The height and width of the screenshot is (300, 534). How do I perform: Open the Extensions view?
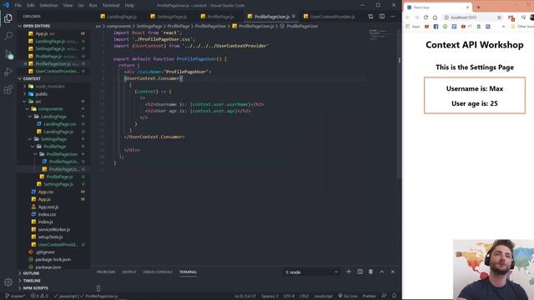(8, 89)
